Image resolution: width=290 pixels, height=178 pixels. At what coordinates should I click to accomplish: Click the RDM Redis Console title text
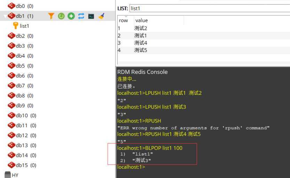tap(143, 72)
